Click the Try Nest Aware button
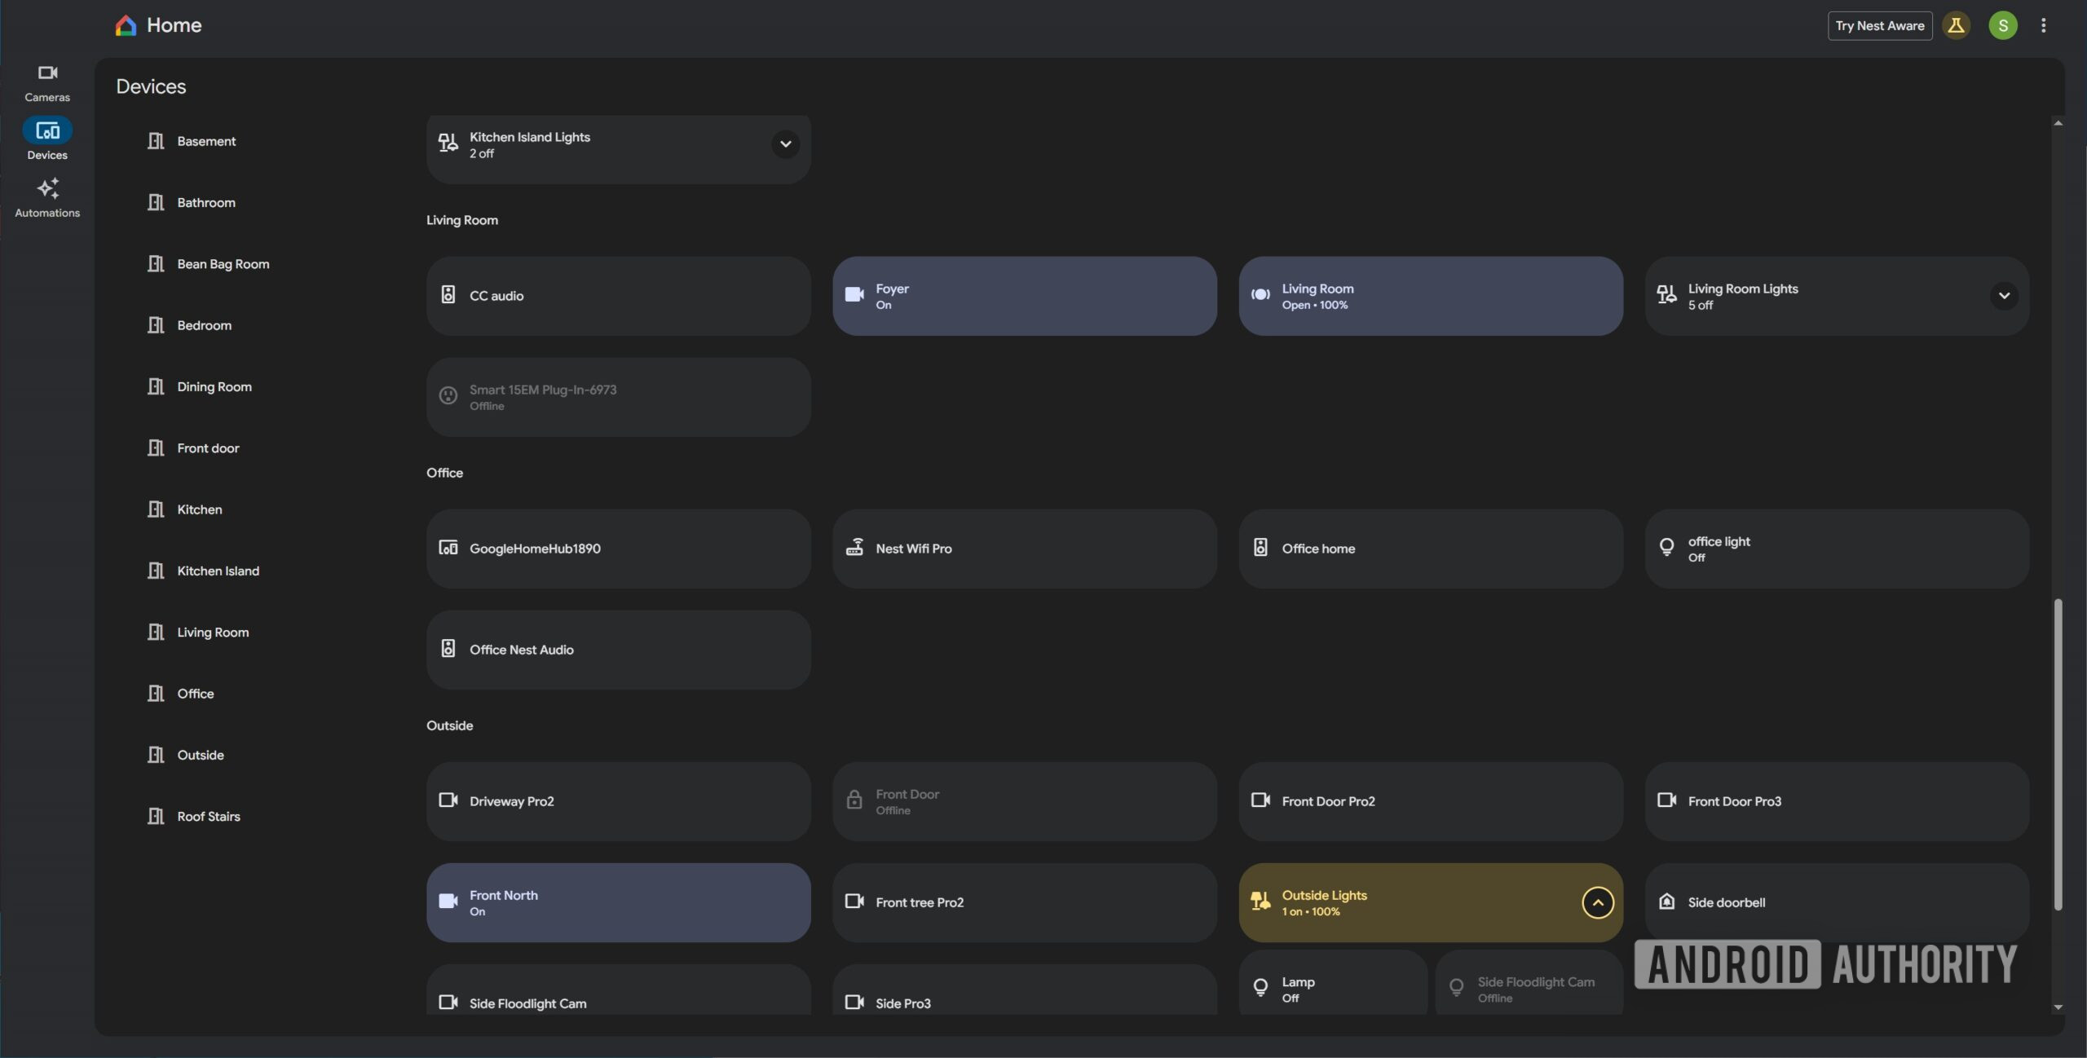 [1879, 25]
